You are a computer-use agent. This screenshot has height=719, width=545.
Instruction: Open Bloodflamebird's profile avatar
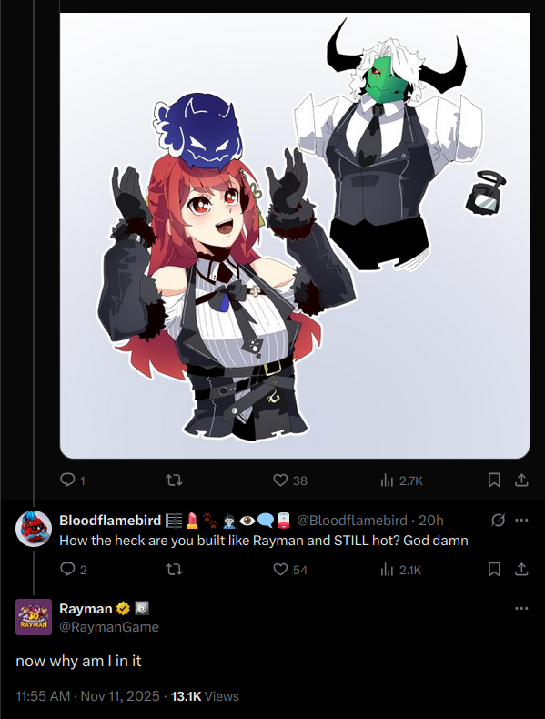coord(34,529)
